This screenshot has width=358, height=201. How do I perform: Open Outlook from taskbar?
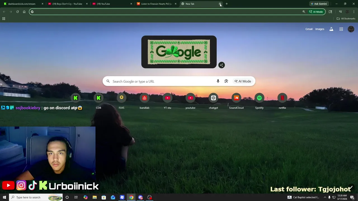click(x=113, y=197)
